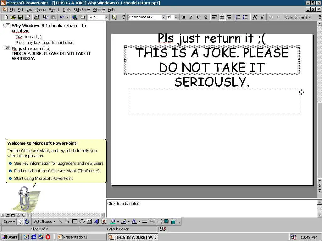
Task: Open an existing file with folder icon
Action: click(x=13, y=17)
